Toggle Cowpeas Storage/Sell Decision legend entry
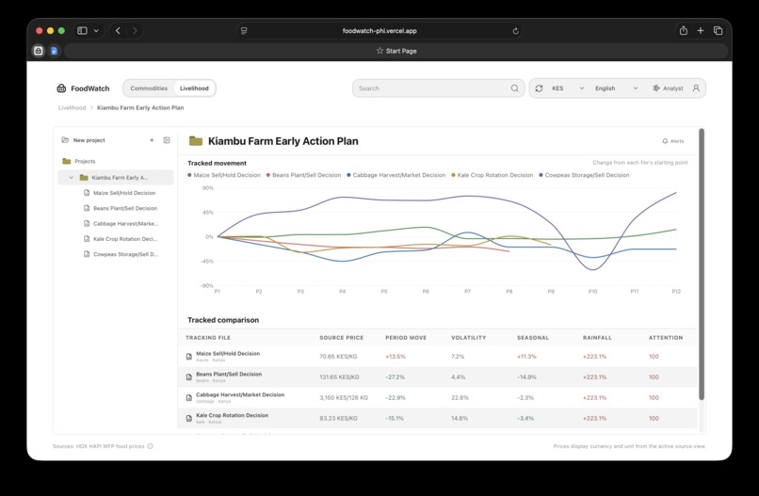 tap(584, 175)
